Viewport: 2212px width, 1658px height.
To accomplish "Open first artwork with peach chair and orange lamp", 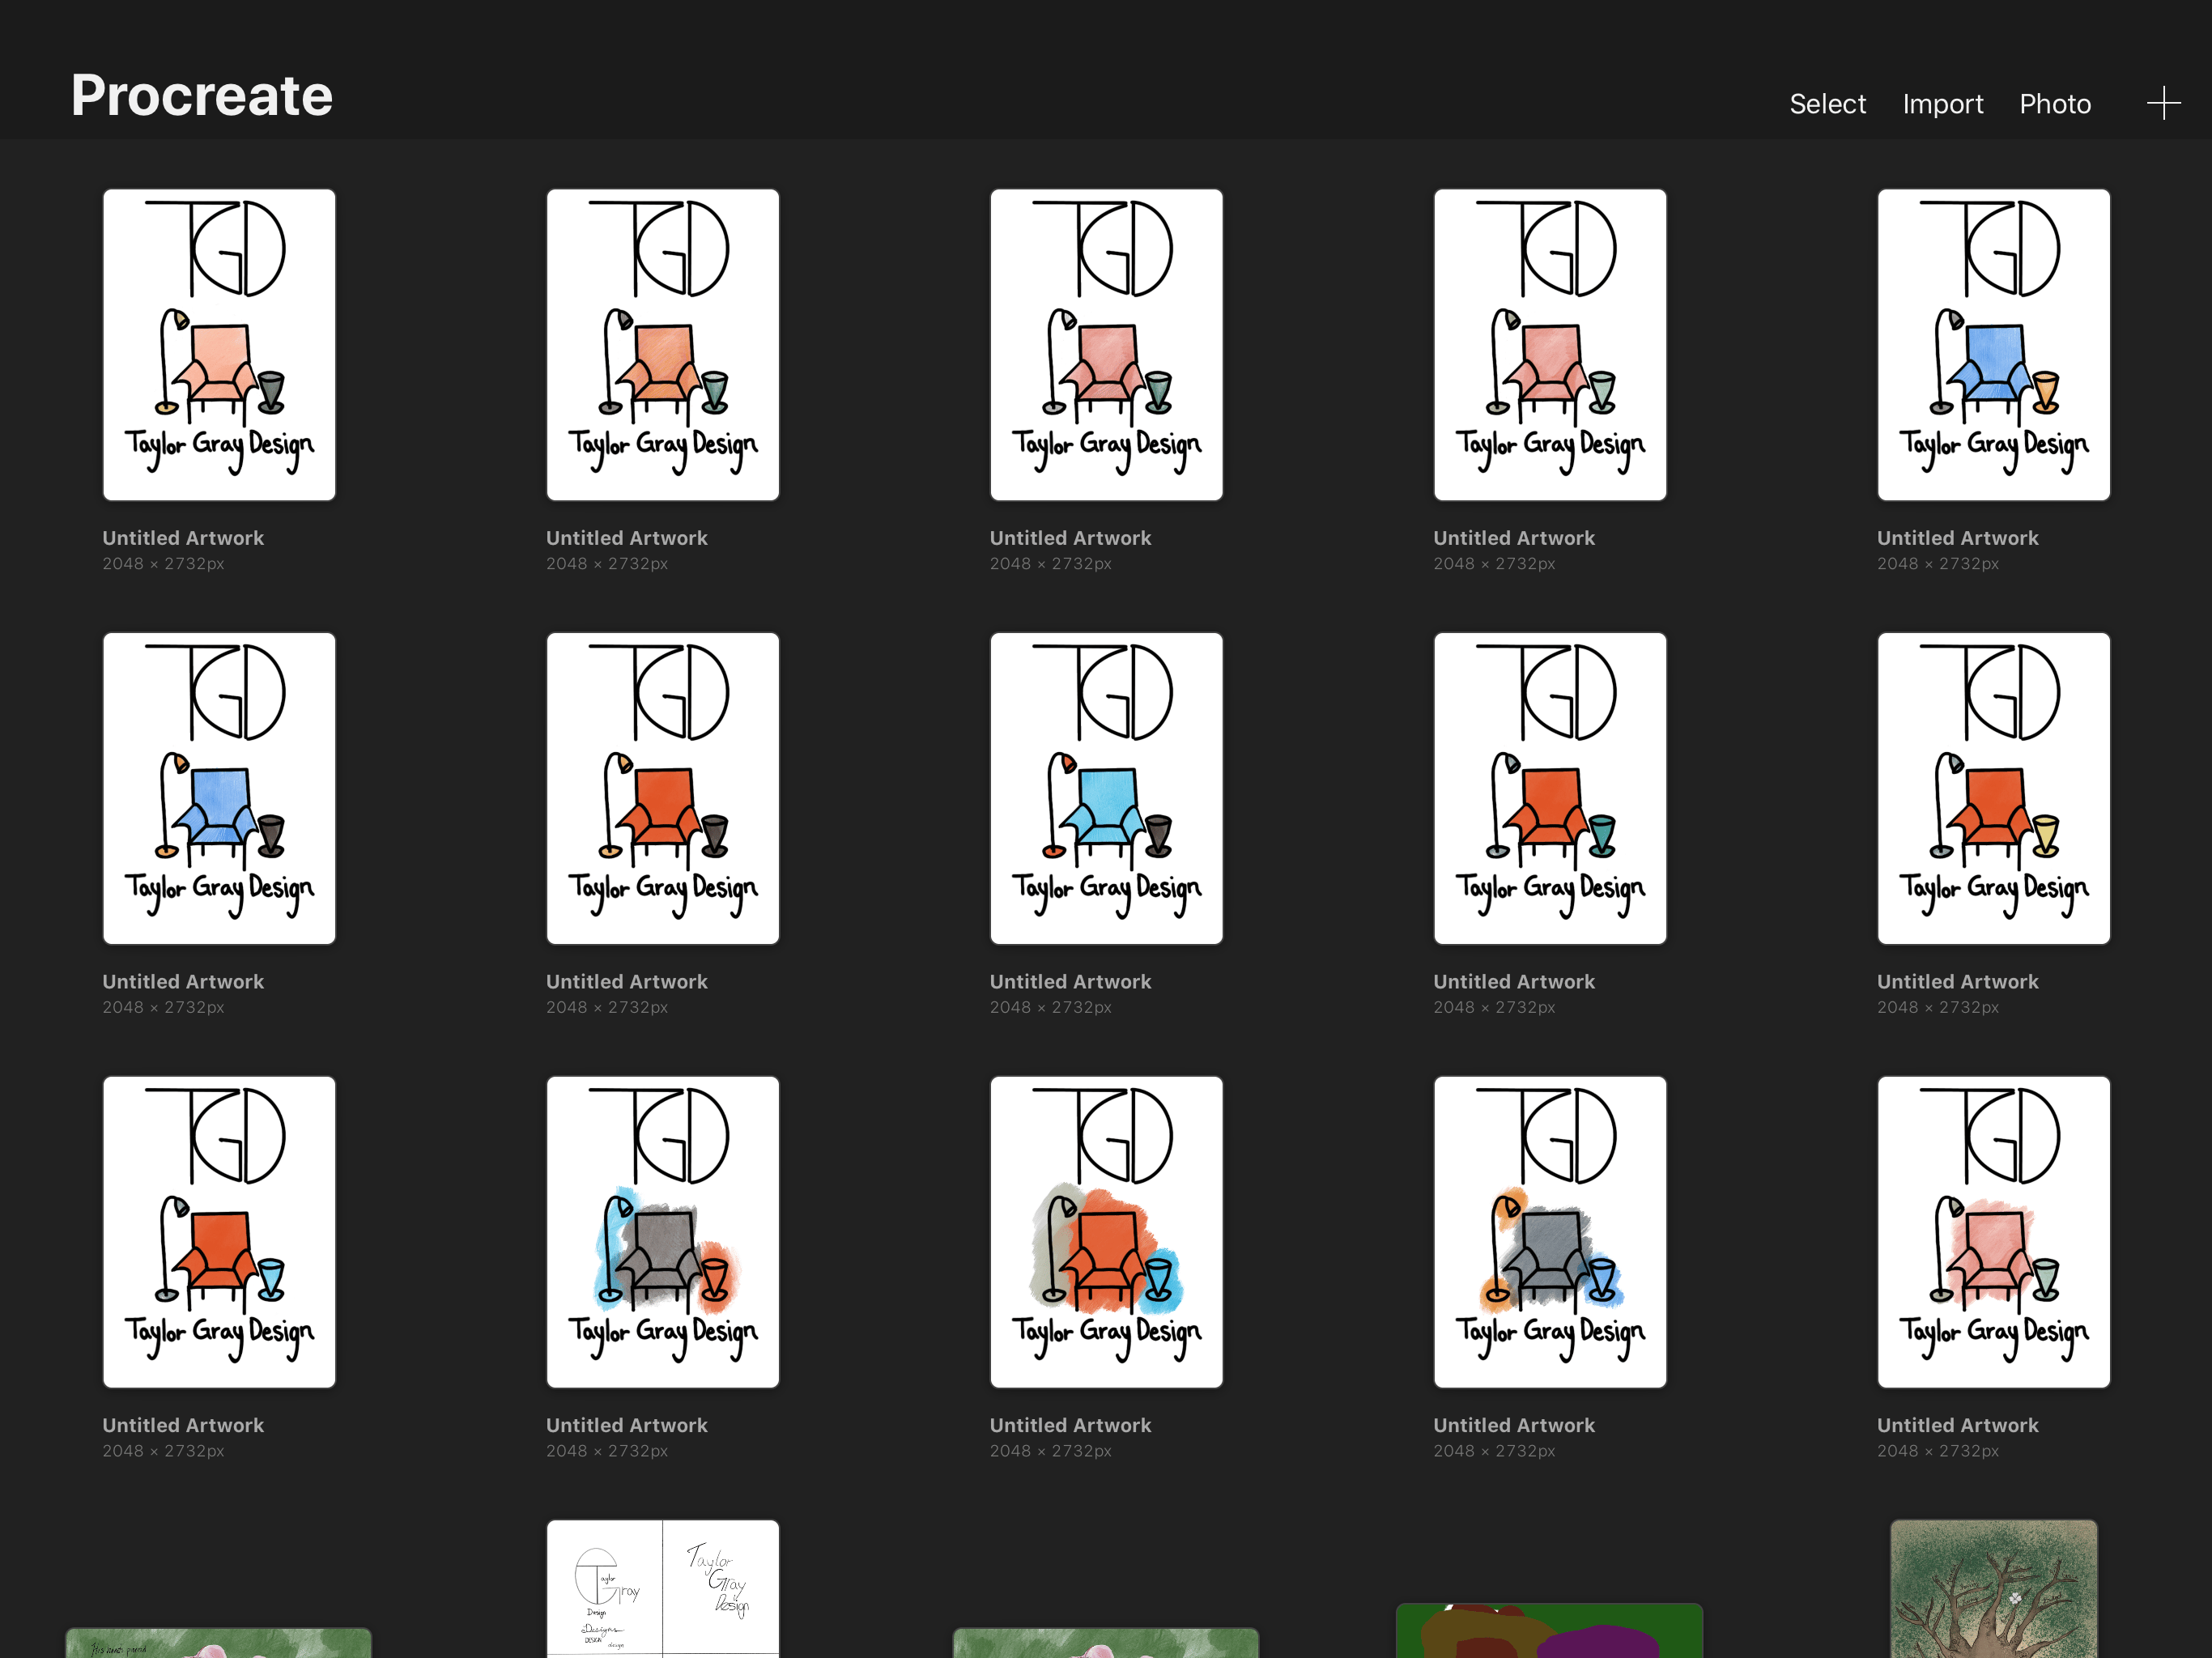I will coord(219,345).
